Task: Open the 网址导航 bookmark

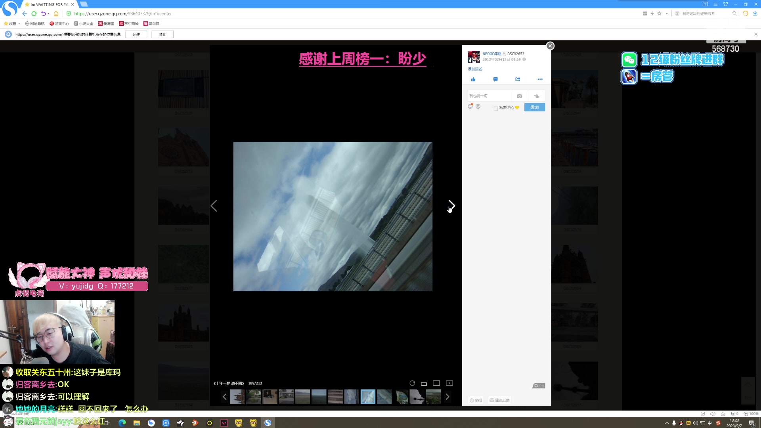Action: (x=35, y=24)
